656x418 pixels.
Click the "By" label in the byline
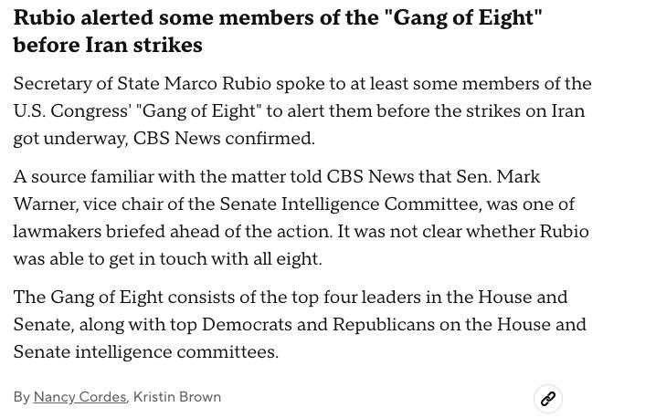point(22,397)
